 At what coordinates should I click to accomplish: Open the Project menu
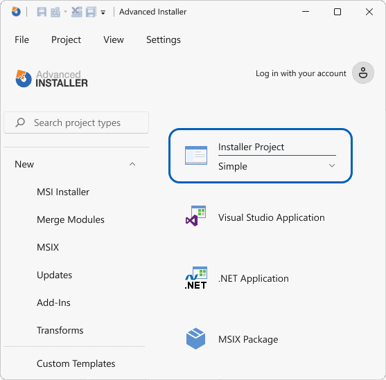coord(66,39)
